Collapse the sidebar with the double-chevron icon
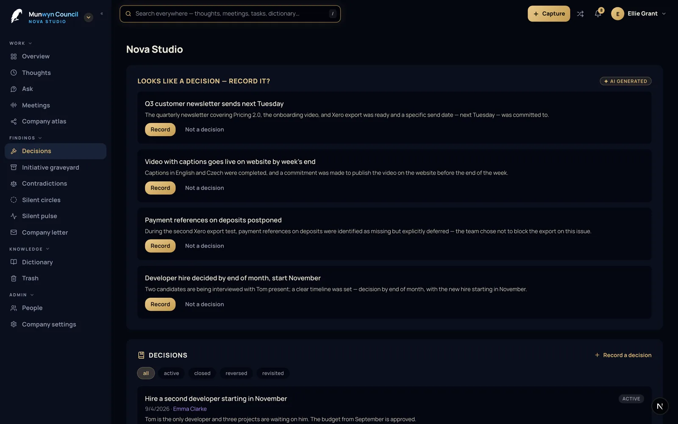The height and width of the screenshot is (424, 678). pyautogui.click(x=102, y=14)
